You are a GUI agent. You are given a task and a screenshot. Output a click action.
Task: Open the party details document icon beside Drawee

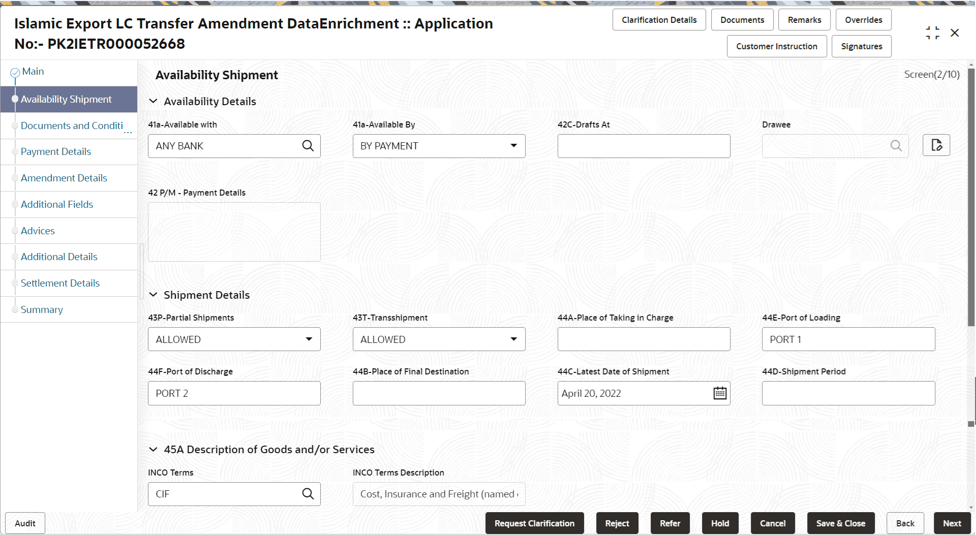[x=936, y=145]
